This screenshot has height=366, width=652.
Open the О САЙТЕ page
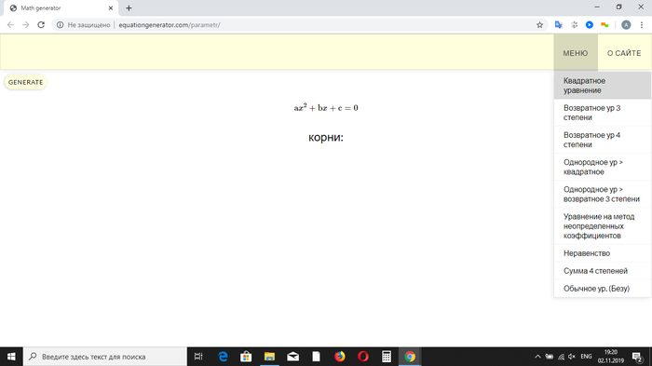tap(624, 53)
